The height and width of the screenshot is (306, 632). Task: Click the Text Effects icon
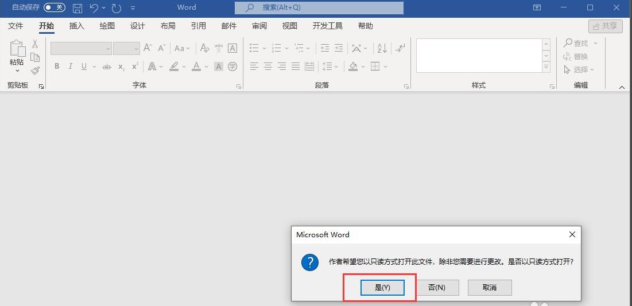click(x=152, y=66)
